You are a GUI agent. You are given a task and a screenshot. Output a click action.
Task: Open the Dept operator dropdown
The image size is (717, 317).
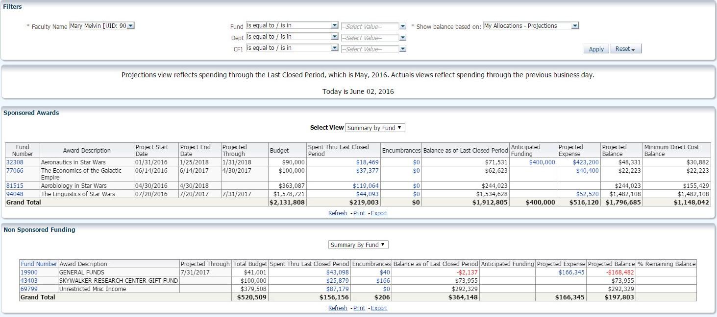(x=292, y=37)
